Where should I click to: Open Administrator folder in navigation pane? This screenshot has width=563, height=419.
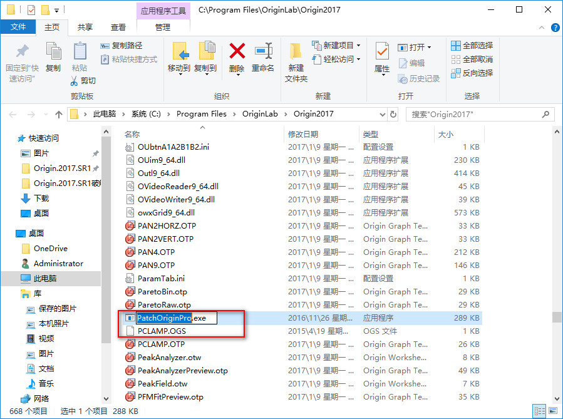click(x=58, y=264)
